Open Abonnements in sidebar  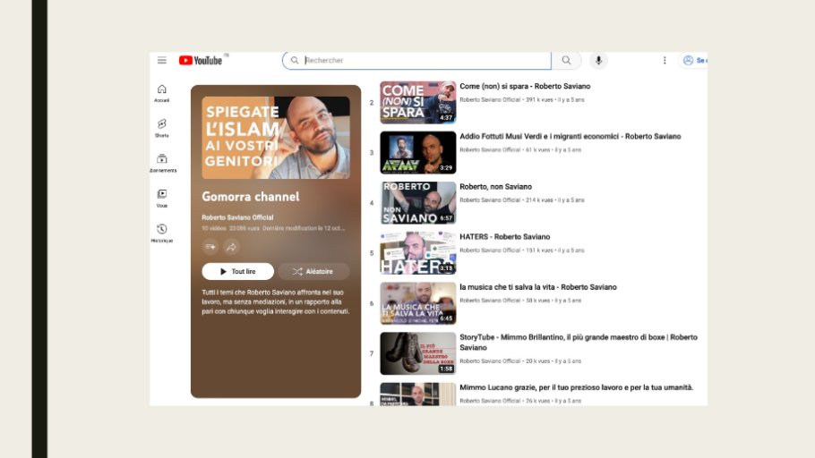tap(163, 163)
